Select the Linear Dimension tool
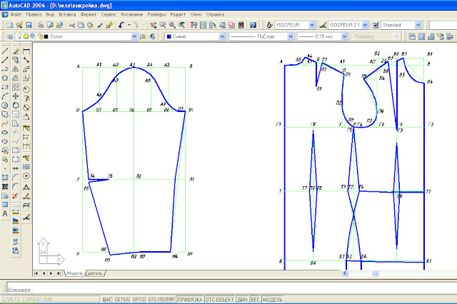The height and width of the screenshot is (304, 457). (26, 51)
